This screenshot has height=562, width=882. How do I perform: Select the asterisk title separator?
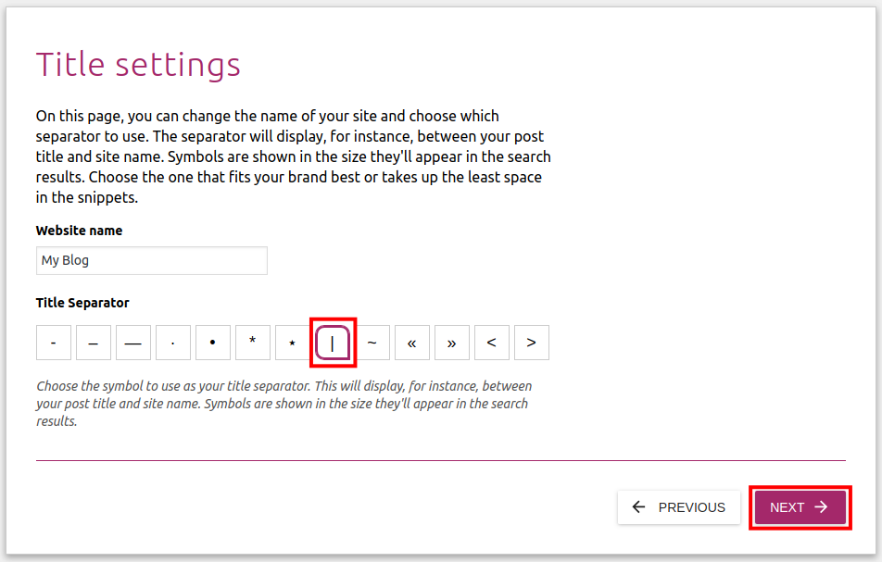tap(253, 343)
